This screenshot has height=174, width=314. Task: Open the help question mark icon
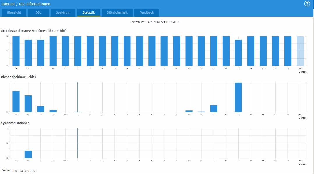pos(307,3)
